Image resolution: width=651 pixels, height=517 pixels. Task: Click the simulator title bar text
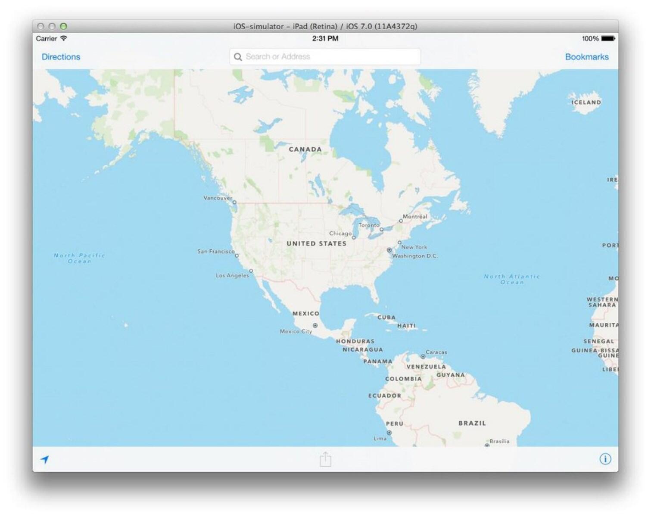(325, 26)
